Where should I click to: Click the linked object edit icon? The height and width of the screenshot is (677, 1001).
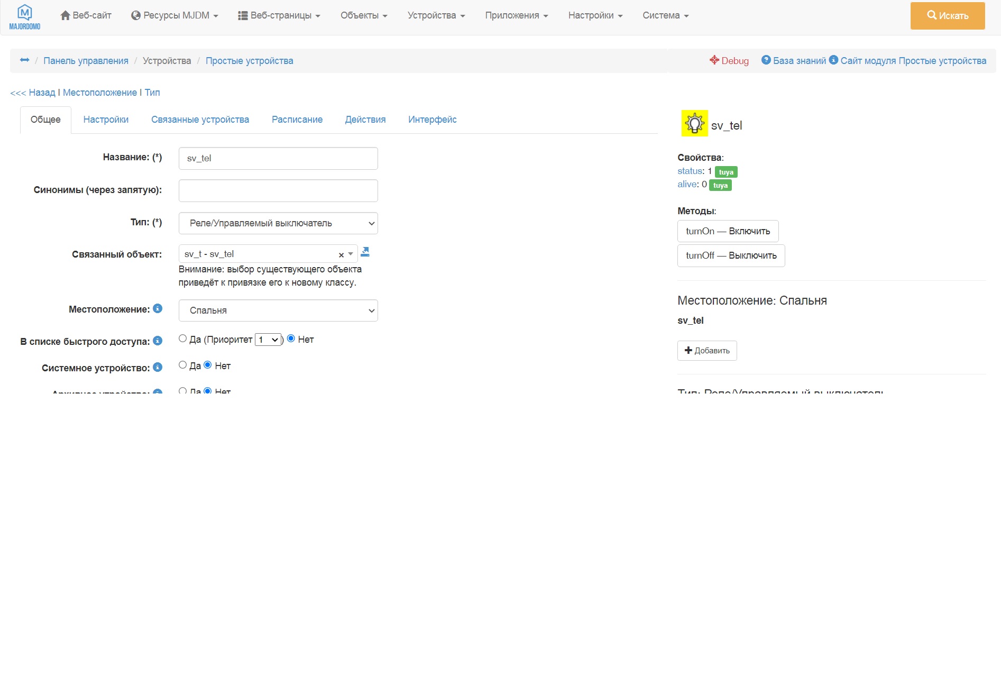(x=365, y=252)
